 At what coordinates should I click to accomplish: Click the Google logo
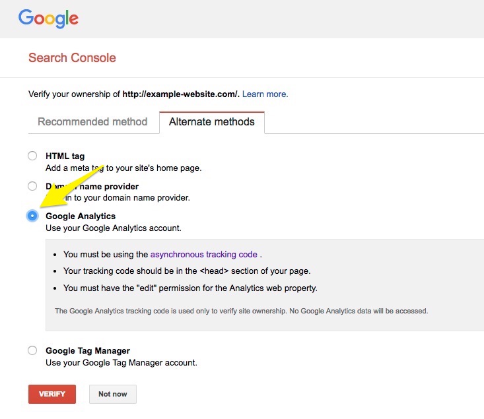(48, 18)
